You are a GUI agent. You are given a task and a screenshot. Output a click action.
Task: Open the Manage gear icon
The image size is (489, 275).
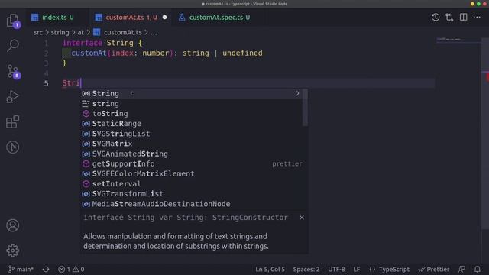(x=13, y=251)
